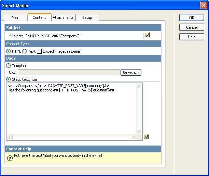This screenshot has width=209, height=176.
Task: Open Help for Smart Mailer
Action: pyautogui.click(x=192, y=37)
